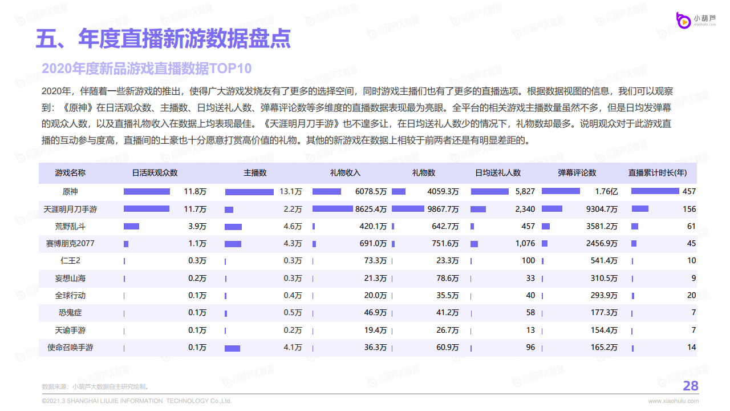Click the 赛博朋克2077 row label
This screenshot has width=730, height=411.
pyautogui.click(x=70, y=244)
